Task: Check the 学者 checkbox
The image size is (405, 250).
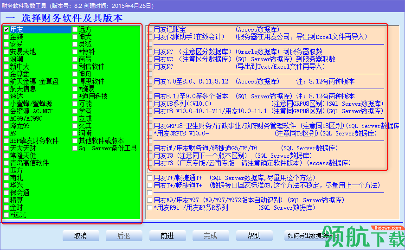Action: click(75, 111)
